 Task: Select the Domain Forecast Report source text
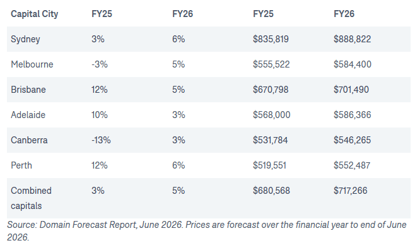click(x=207, y=231)
